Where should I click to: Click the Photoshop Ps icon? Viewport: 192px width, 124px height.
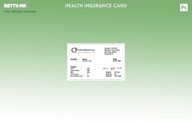tap(184, 7)
